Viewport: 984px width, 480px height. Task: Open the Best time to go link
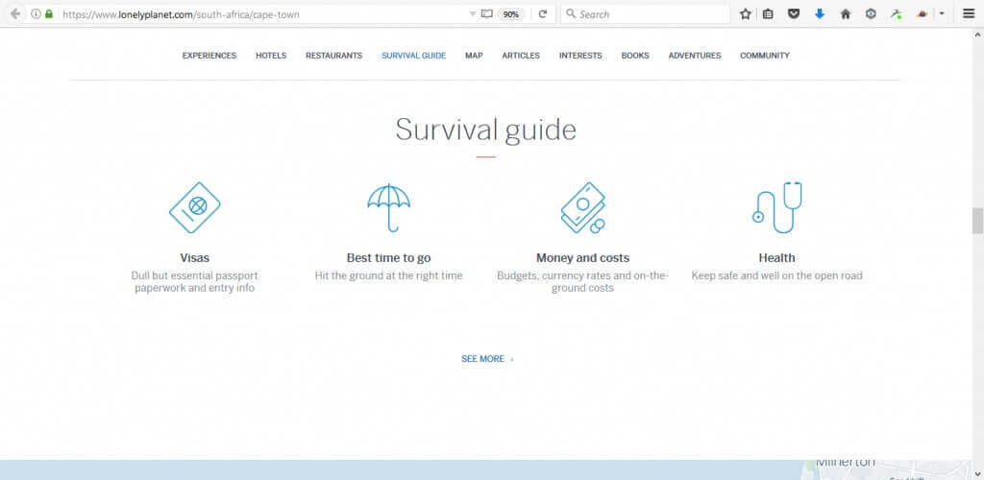click(389, 257)
